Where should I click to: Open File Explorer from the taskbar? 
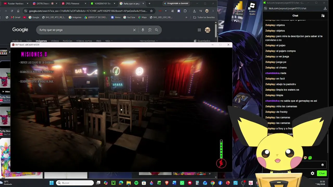coord(129,183)
